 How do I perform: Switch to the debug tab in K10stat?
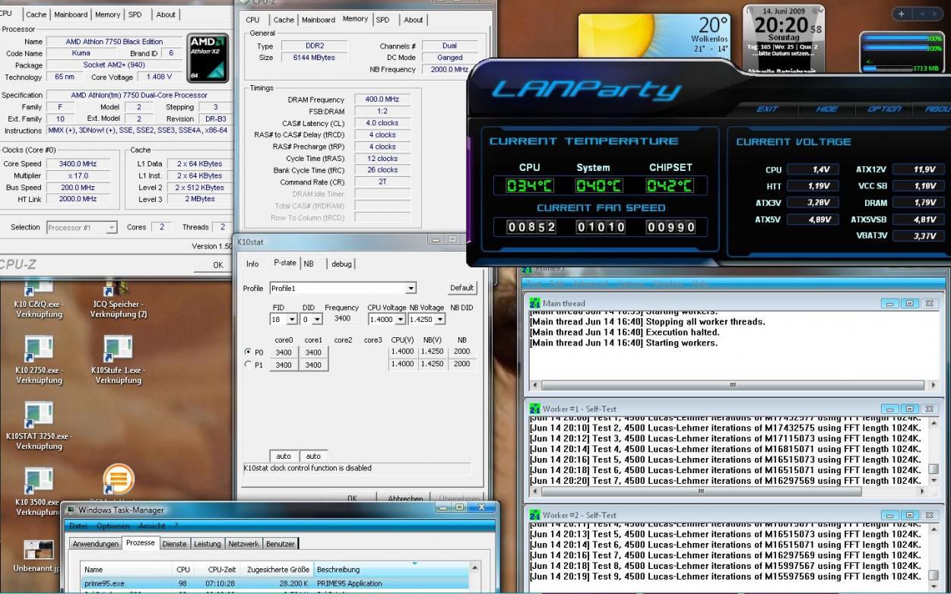pos(341,264)
